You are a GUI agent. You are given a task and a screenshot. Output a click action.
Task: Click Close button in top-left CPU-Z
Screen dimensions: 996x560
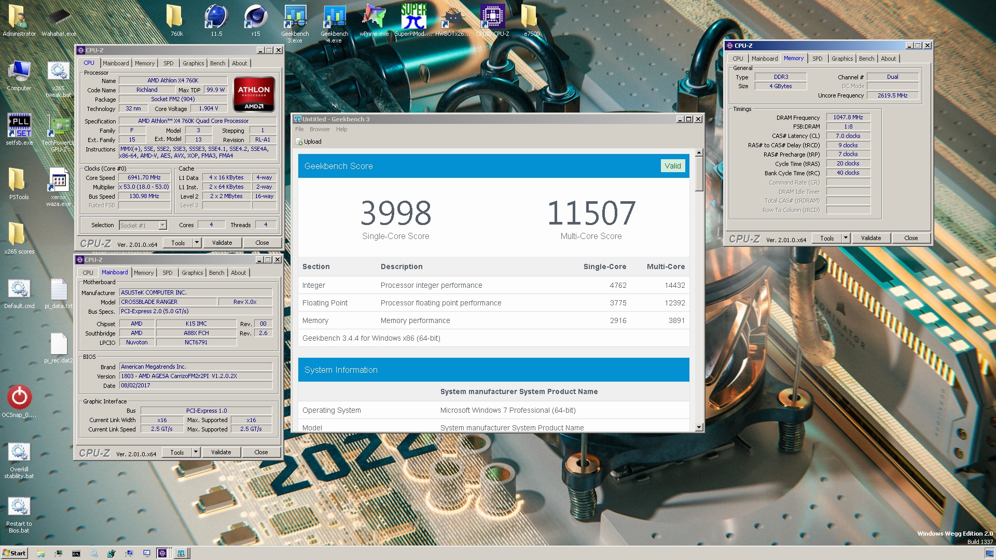(x=262, y=243)
